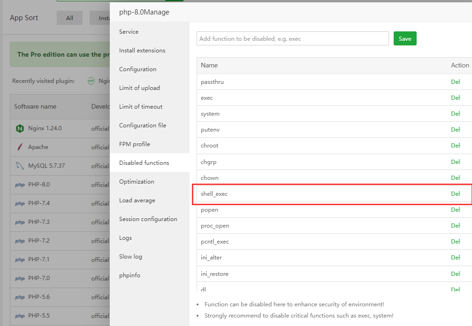Click the PHP-7.4 php icon
The height and width of the screenshot is (326, 472).
pyautogui.click(x=20, y=203)
